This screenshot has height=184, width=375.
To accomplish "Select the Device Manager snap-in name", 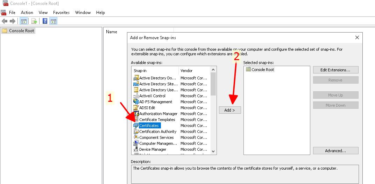I will click(153, 149).
